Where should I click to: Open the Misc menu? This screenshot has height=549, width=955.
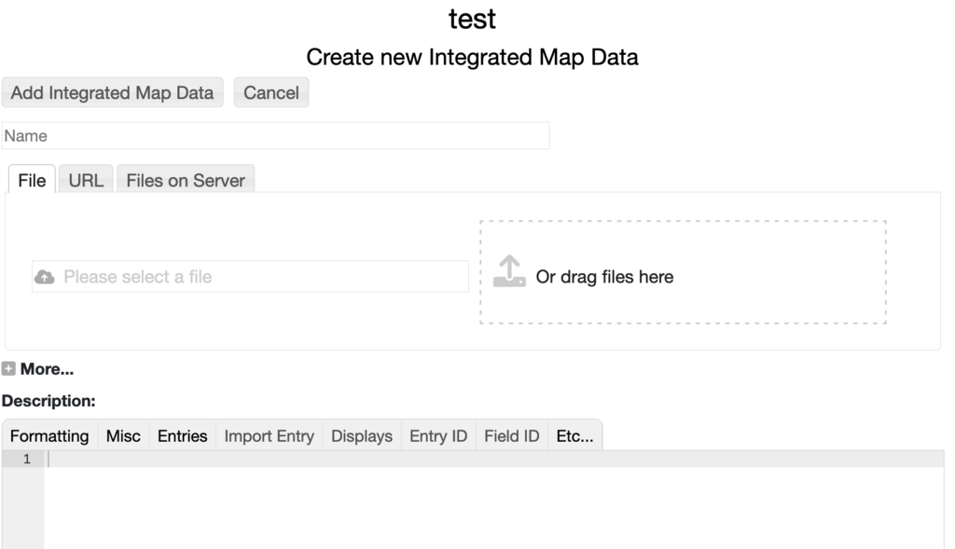(123, 436)
